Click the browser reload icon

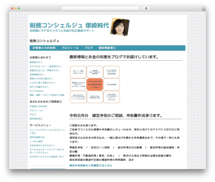click(140, 8)
